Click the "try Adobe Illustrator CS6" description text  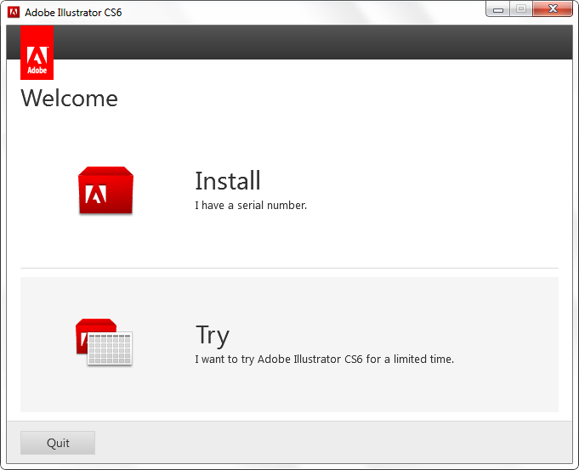324,359
